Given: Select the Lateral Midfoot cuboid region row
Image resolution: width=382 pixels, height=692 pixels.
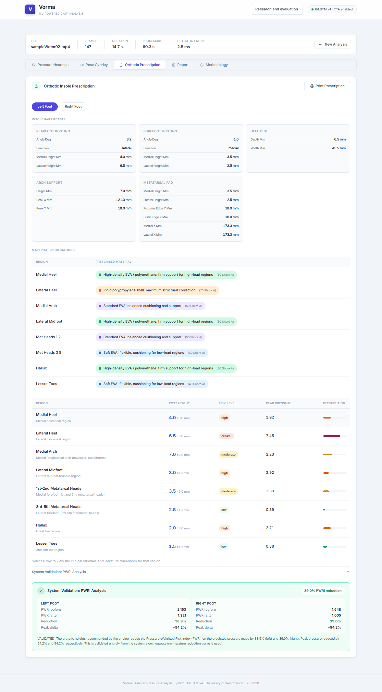Looking at the screenshot, I should coord(191,473).
